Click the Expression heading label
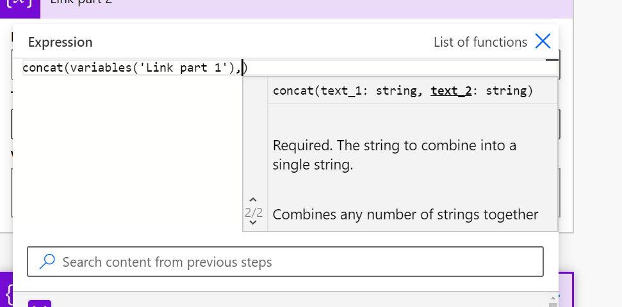Viewport: 622px width, 307px height. coord(60,42)
